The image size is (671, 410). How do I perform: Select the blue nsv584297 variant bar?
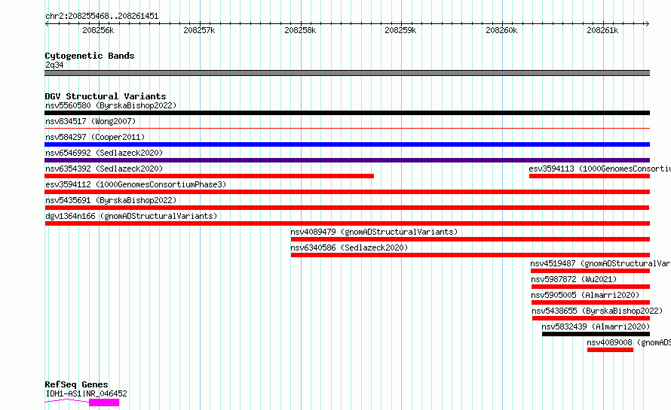pos(347,144)
